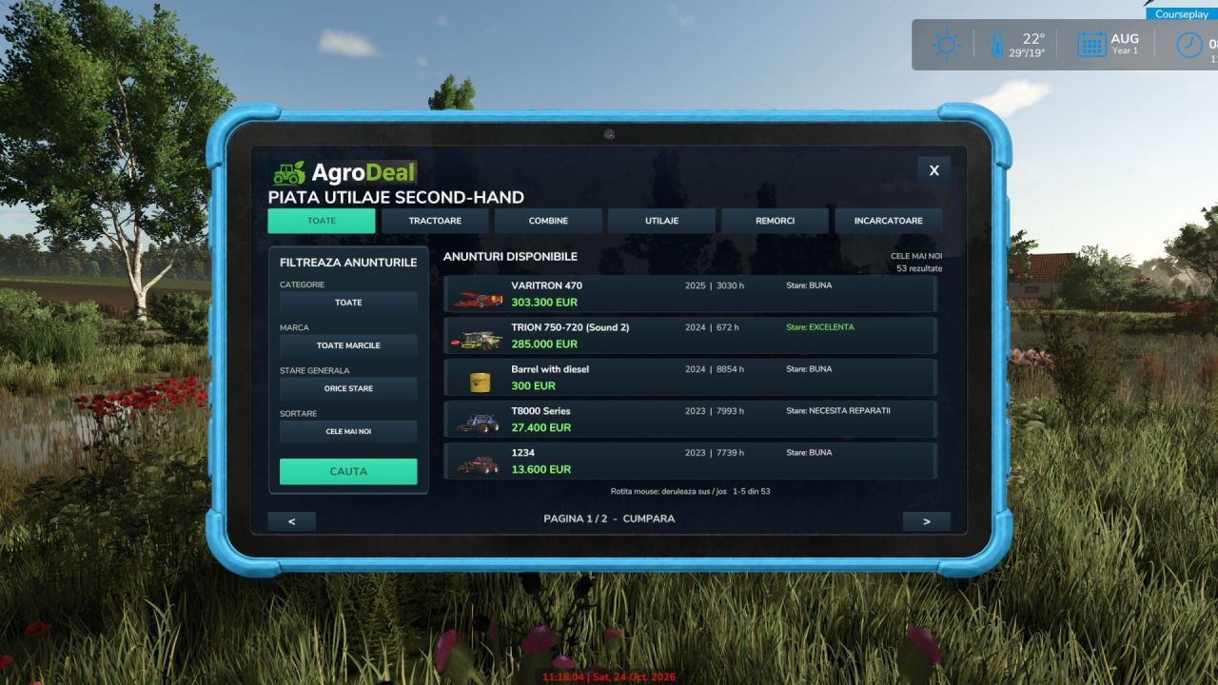Viewport: 1218px width, 685px height.
Task: Click the green CAUTA search button
Action: coord(348,471)
